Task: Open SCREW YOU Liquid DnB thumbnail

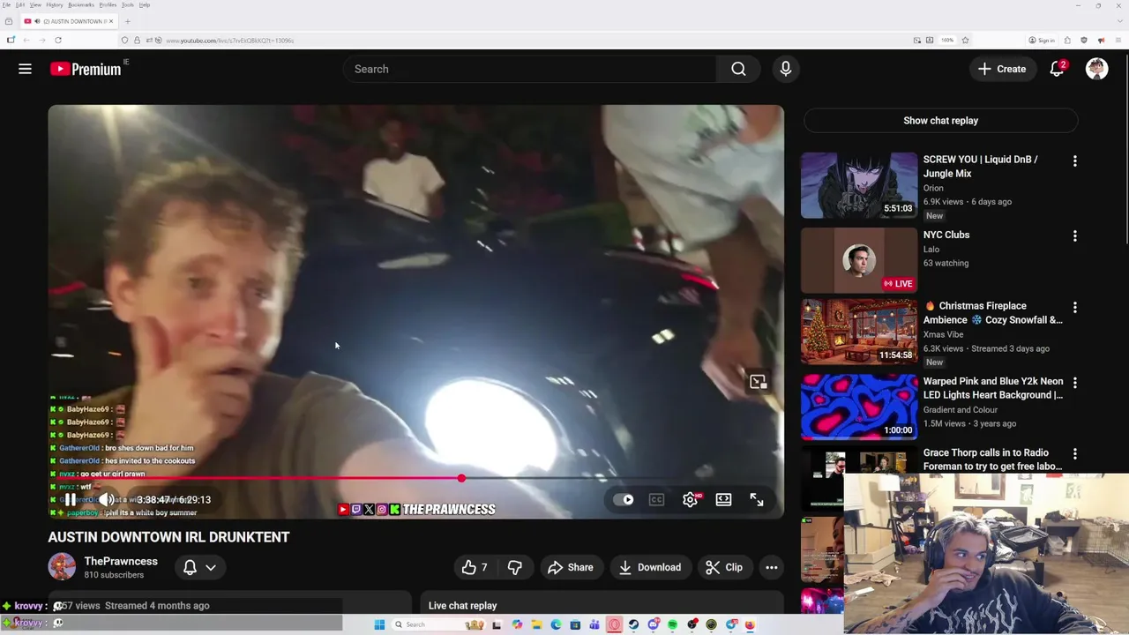Action: pyautogui.click(x=859, y=185)
